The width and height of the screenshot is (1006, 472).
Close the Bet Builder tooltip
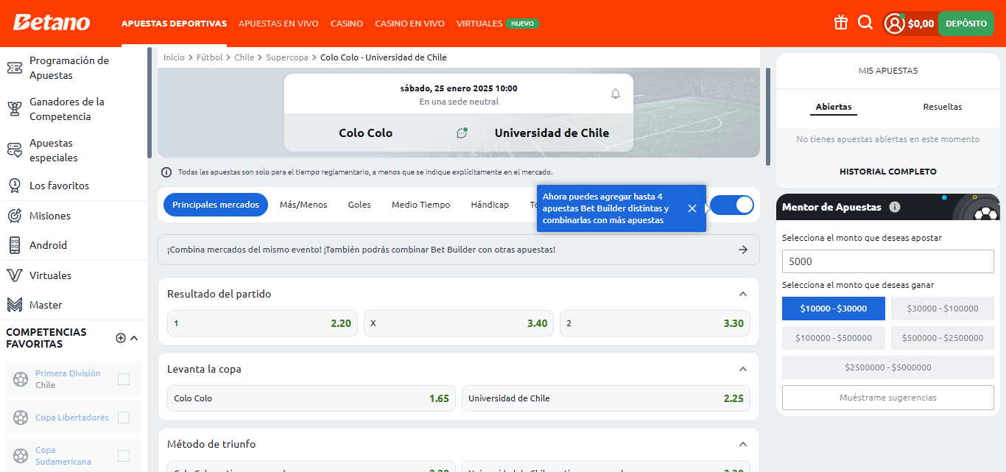click(x=692, y=208)
